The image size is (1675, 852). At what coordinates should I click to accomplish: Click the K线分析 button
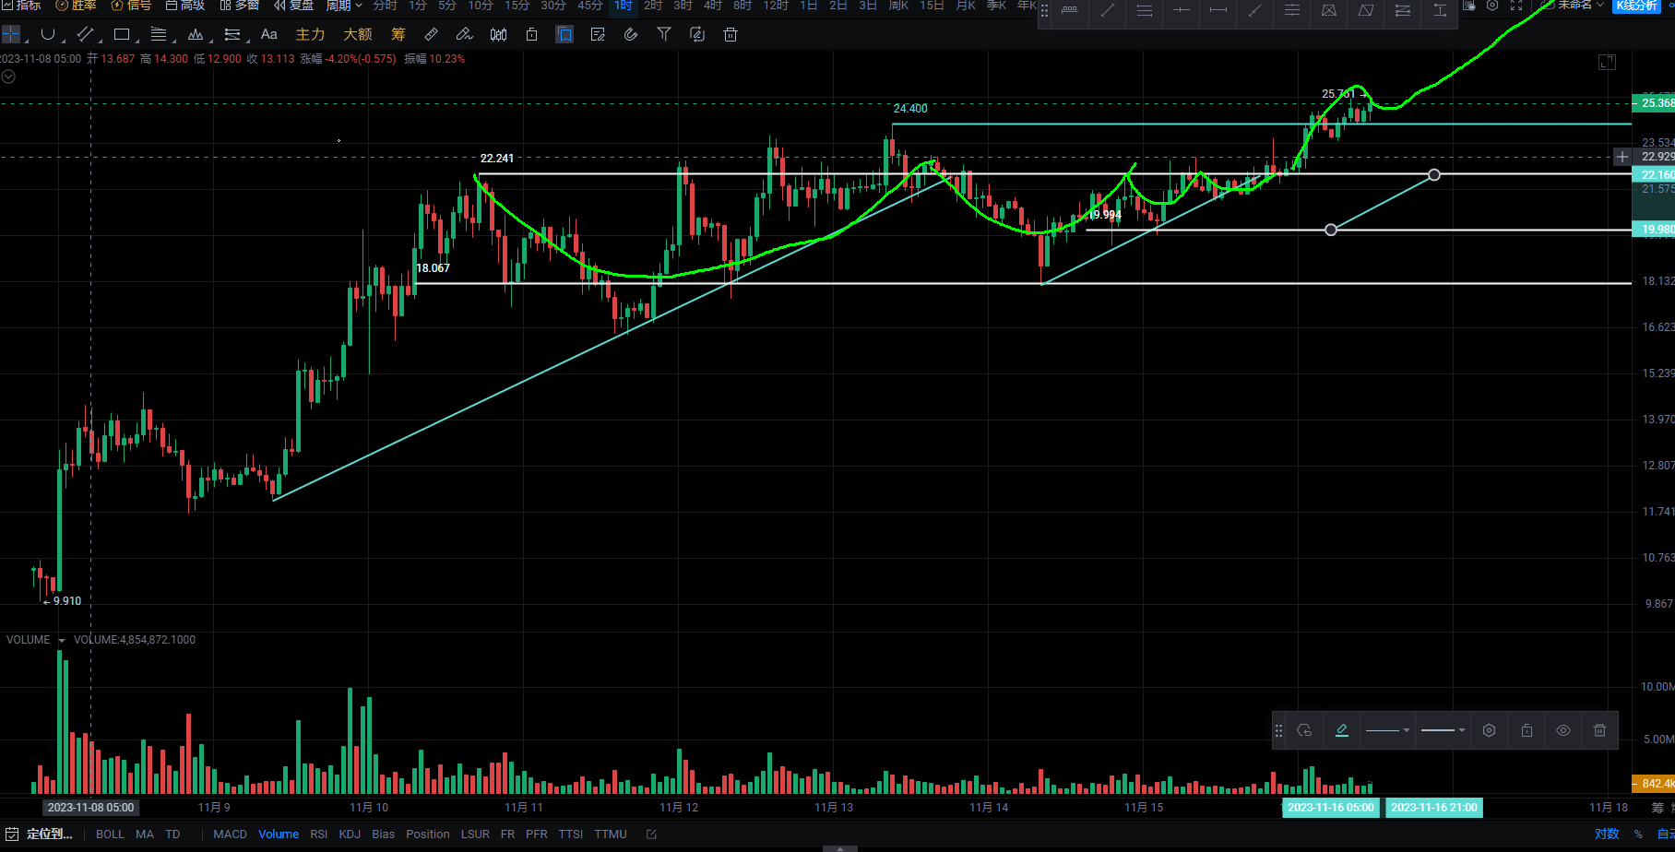point(1636,6)
